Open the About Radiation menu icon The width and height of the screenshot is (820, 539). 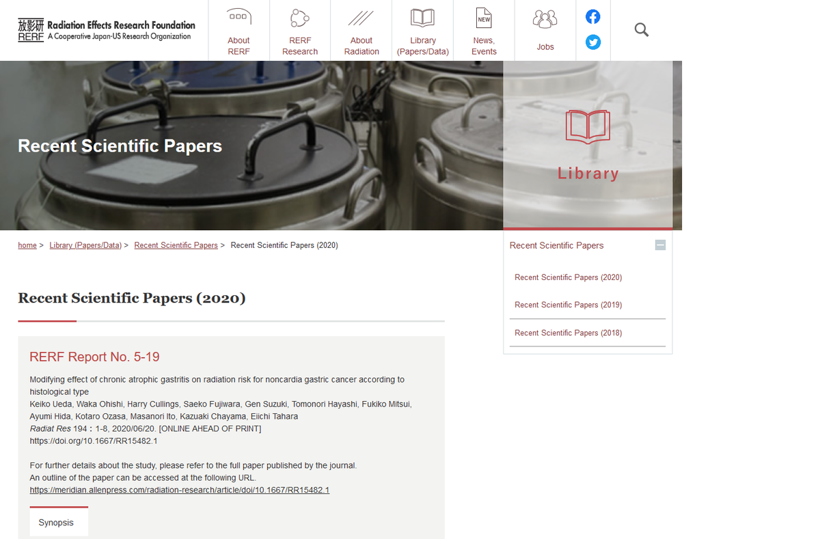tap(361, 18)
